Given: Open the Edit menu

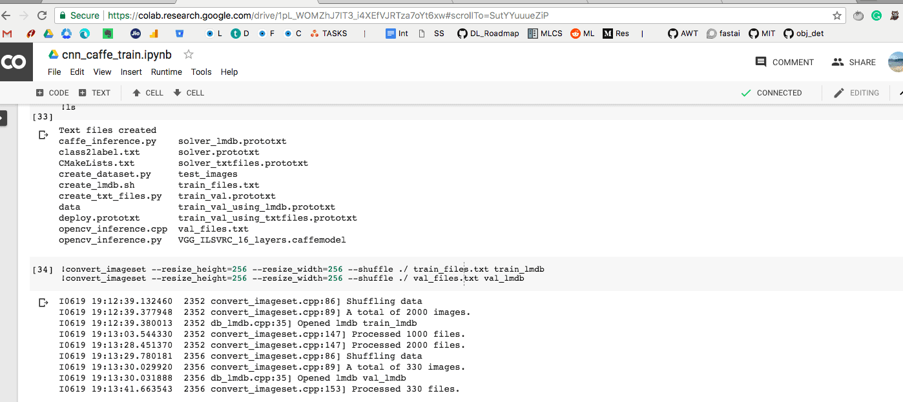Looking at the screenshot, I should click(x=78, y=72).
